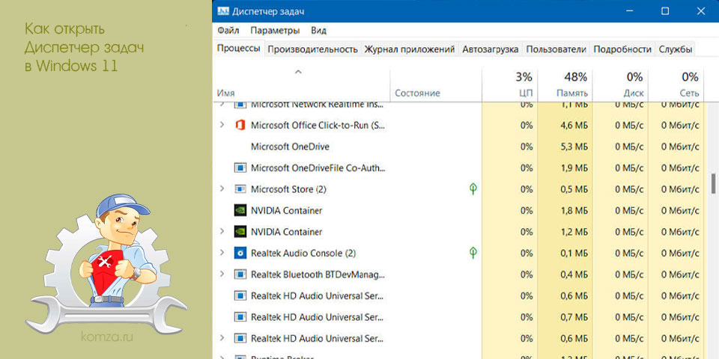The height and width of the screenshot is (359, 719).
Task: Click Realtek HD Audio icon with 0,7 МБ
Action: point(240,317)
